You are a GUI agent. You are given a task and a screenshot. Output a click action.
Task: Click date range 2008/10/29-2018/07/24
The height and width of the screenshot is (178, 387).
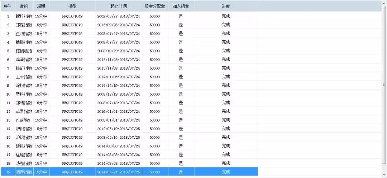point(119,51)
